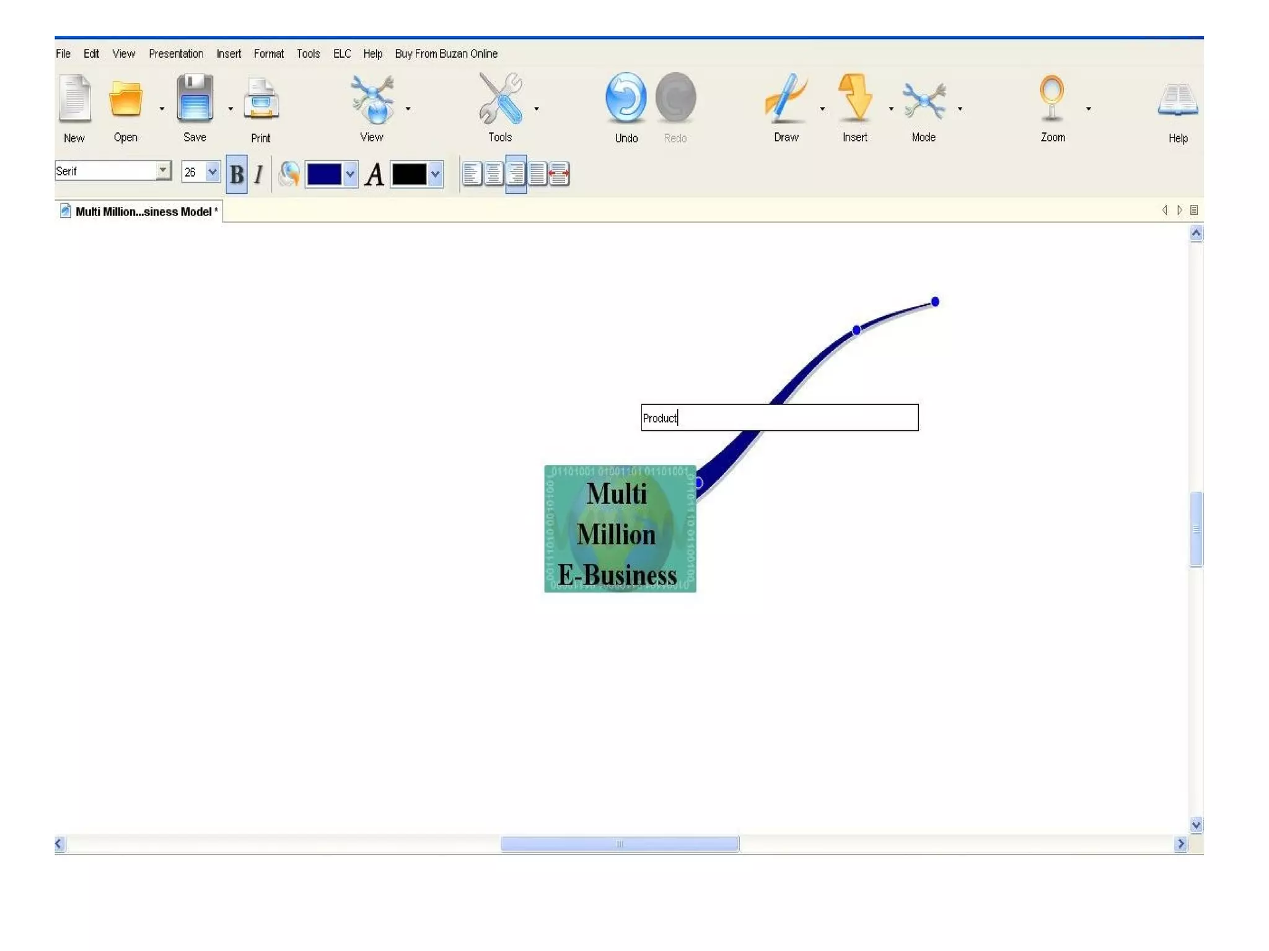Click Buy From Buzan Online
This screenshot has width=1269, height=951.
446,54
